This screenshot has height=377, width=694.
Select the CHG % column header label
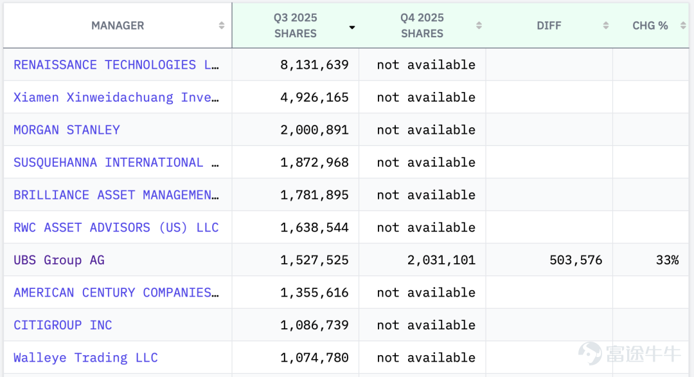[x=650, y=26]
